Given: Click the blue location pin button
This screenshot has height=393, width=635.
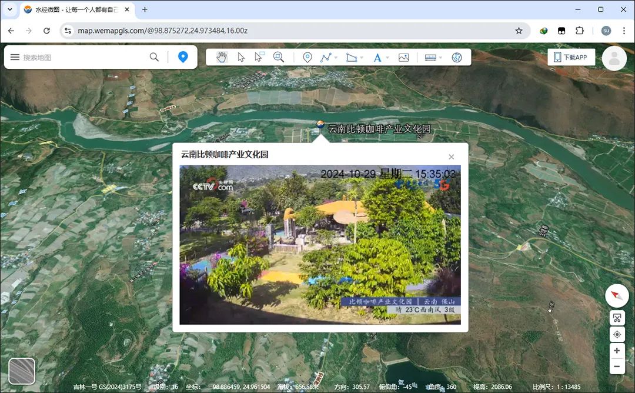Looking at the screenshot, I should click(183, 57).
